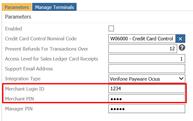Click the Parameters section heading
This screenshot has width=193, height=121.
[18, 17]
